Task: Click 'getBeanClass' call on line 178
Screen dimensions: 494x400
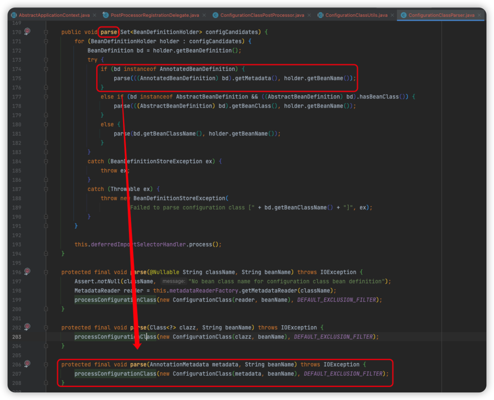Action: tap(251, 106)
